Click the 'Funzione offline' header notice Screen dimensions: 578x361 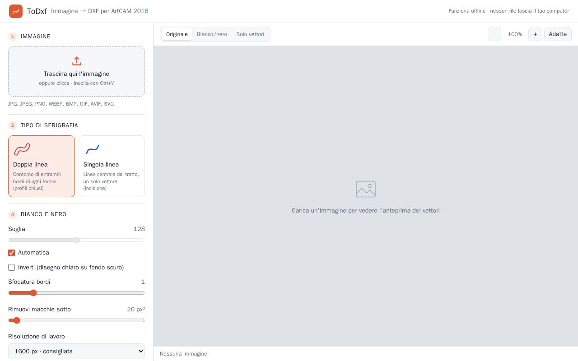pos(508,11)
